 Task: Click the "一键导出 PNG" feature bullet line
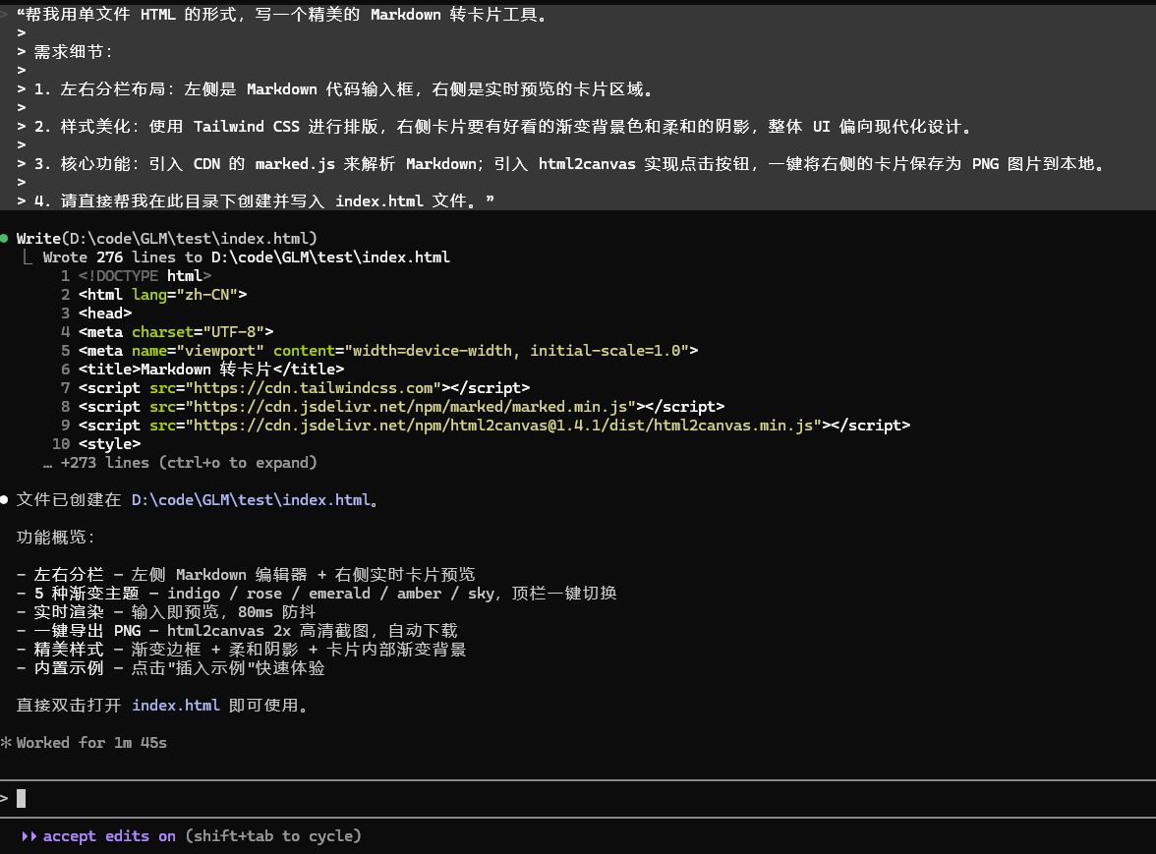(237, 631)
